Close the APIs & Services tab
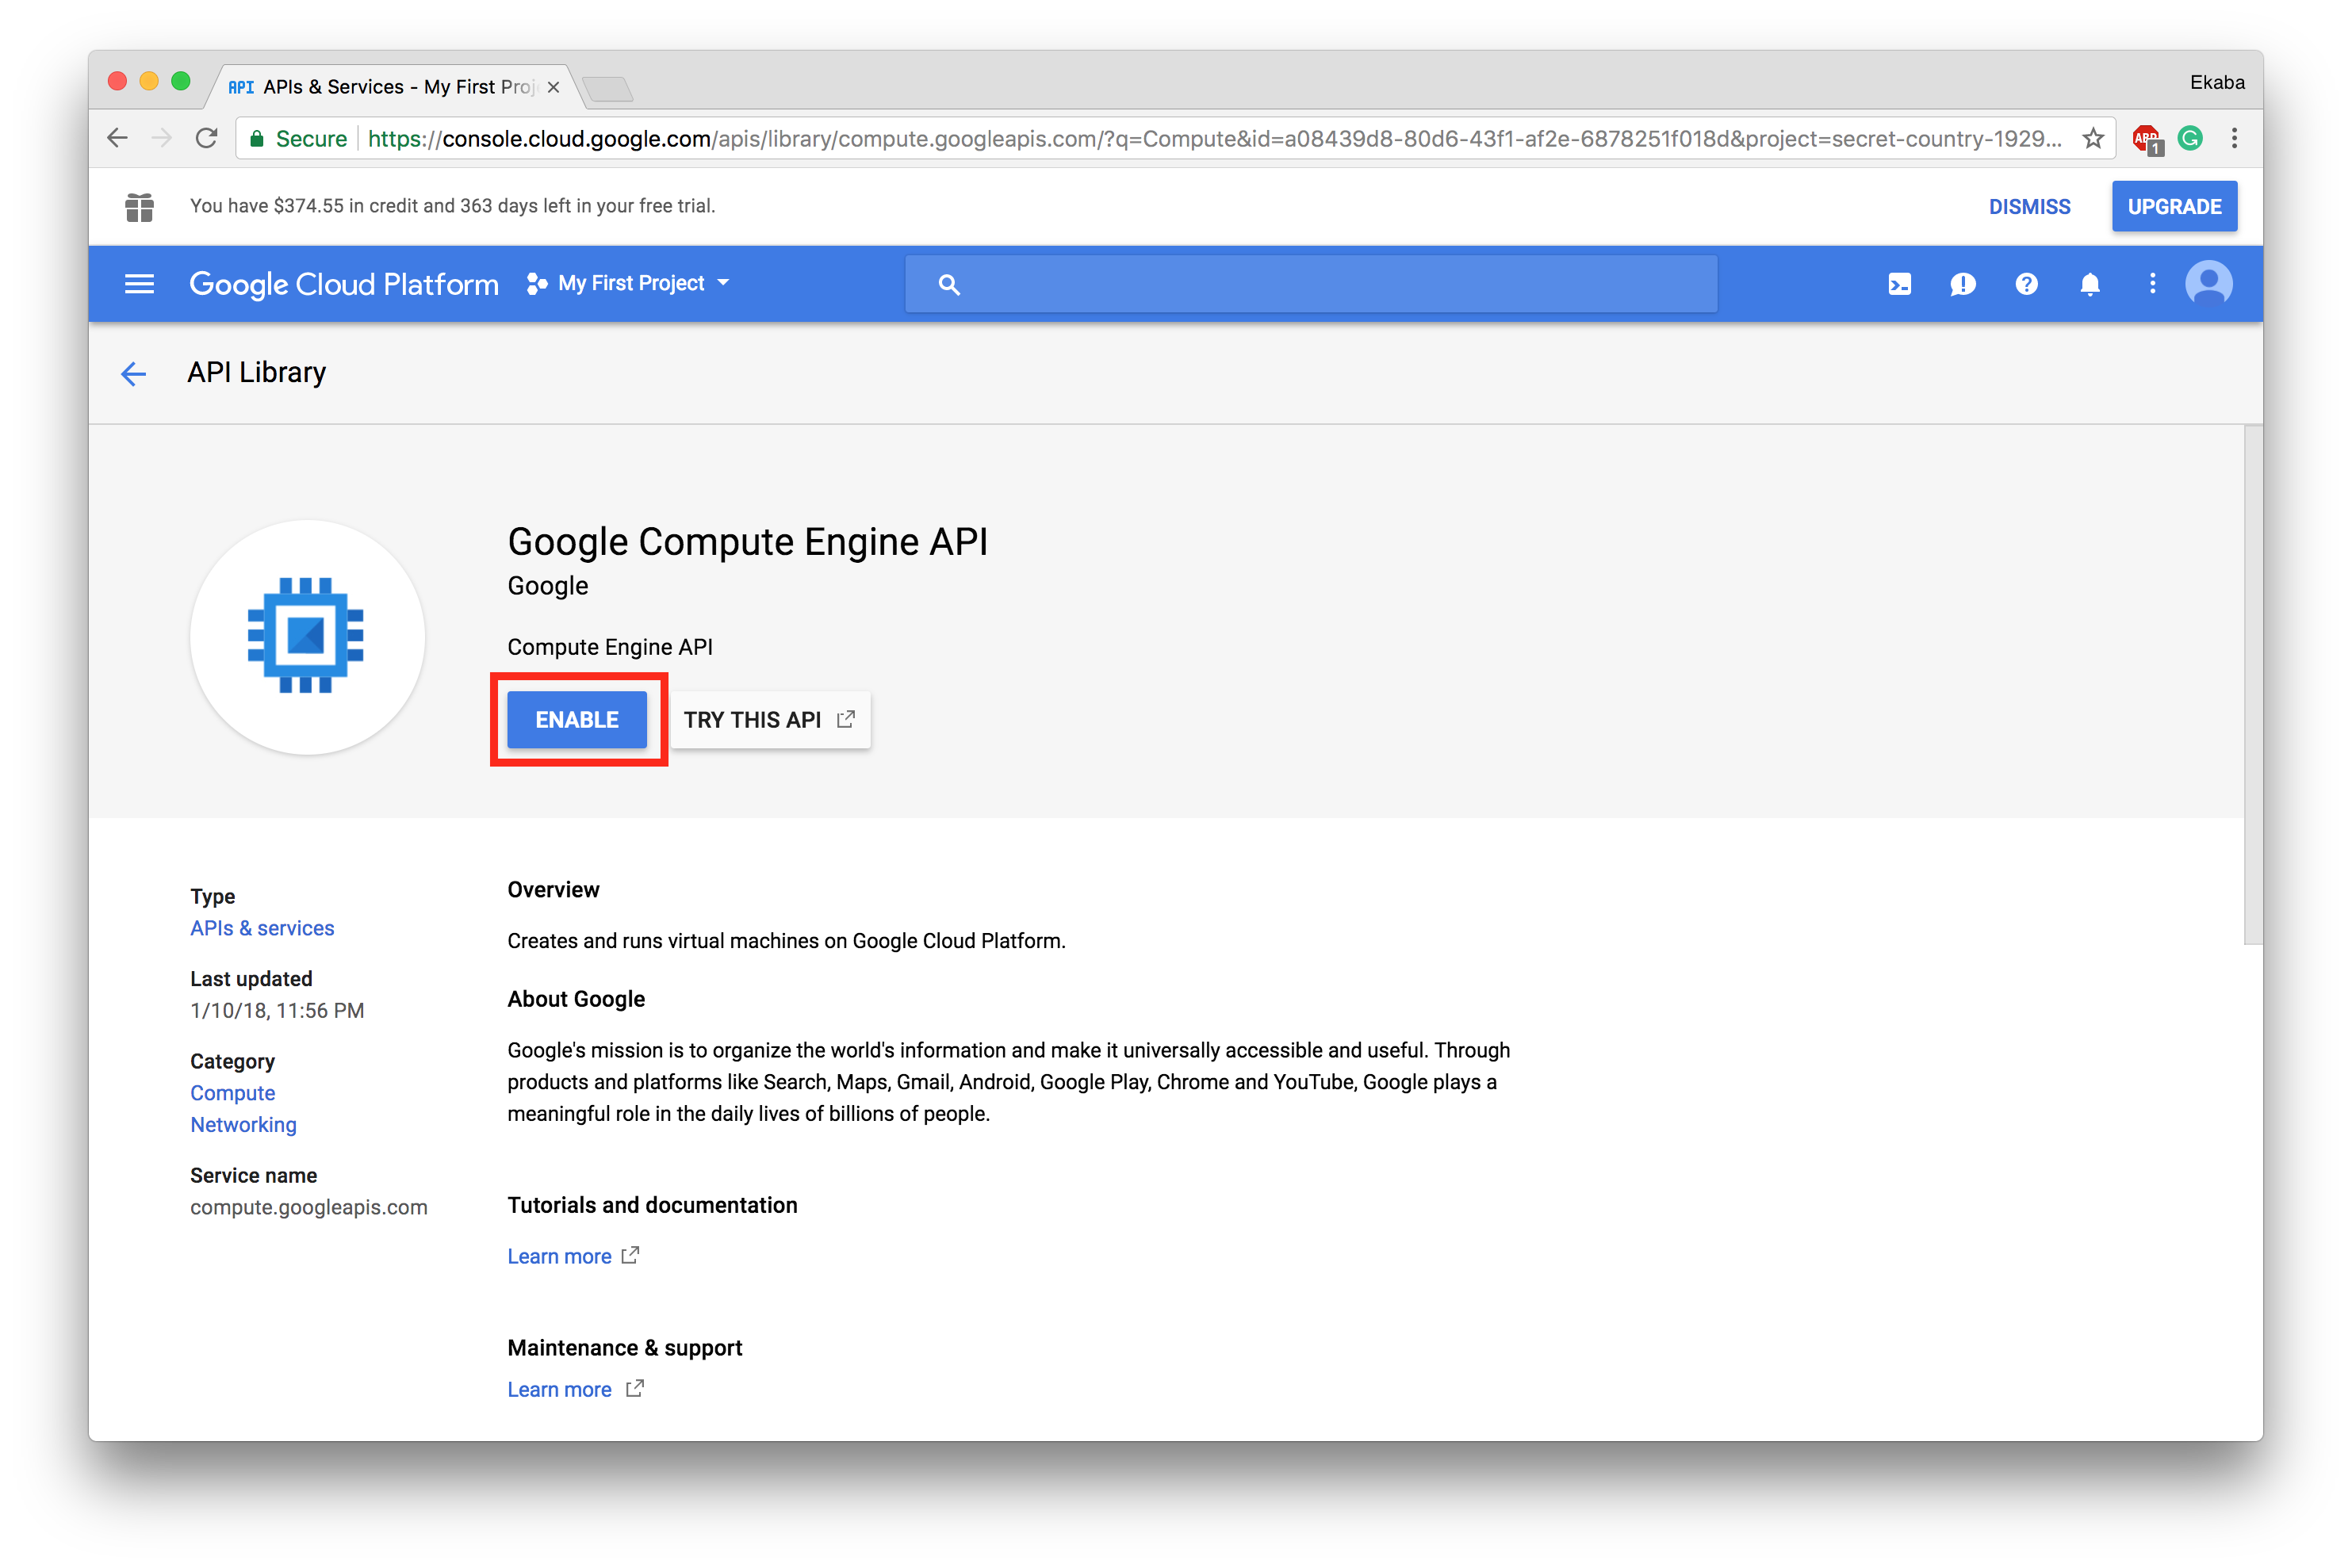Viewport: 2352px width, 1568px height. [x=554, y=87]
